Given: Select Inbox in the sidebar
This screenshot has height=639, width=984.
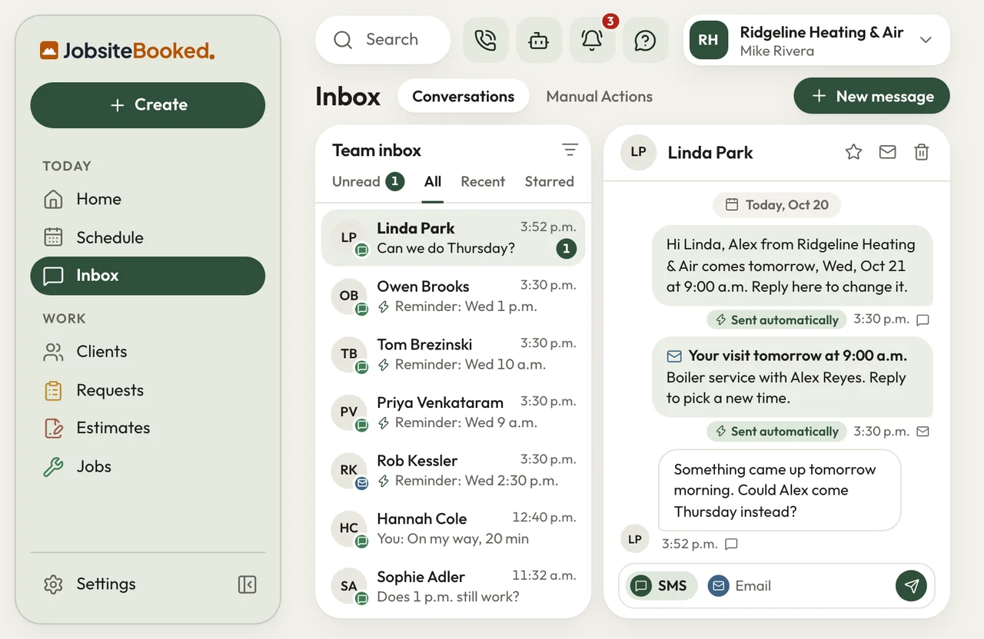Looking at the screenshot, I should coord(148,276).
